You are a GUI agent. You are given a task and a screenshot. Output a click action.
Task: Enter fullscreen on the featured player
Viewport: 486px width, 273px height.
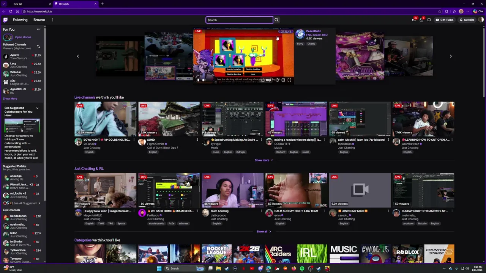[x=289, y=80]
